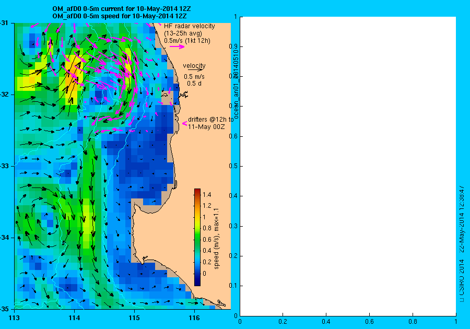
Task: Click the right plot y-axis tick label "0.9"
Action: (233, 46)
